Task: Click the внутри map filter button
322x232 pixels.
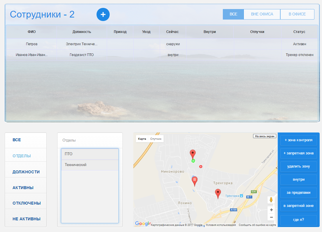Action: click(298, 179)
